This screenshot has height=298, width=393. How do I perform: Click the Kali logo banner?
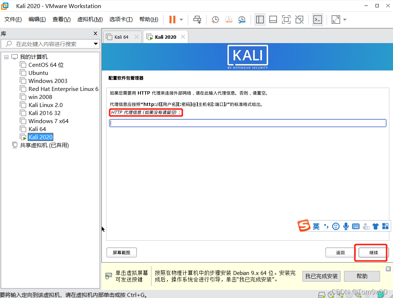tap(248, 57)
